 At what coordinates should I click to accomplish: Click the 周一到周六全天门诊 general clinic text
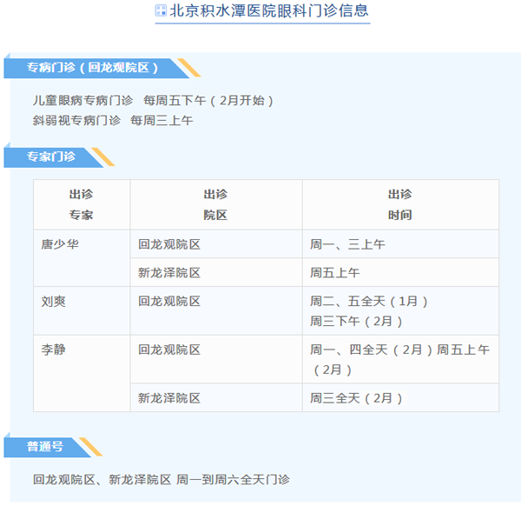(x=233, y=479)
